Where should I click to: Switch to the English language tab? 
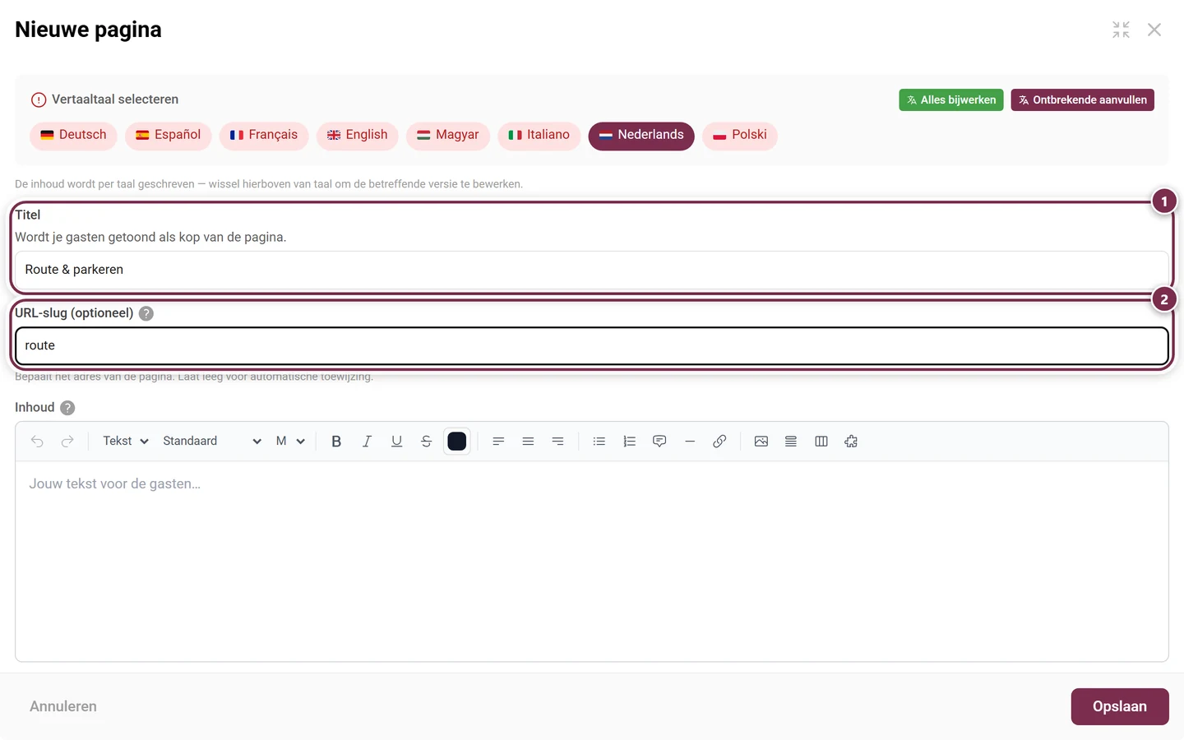click(x=358, y=136)
